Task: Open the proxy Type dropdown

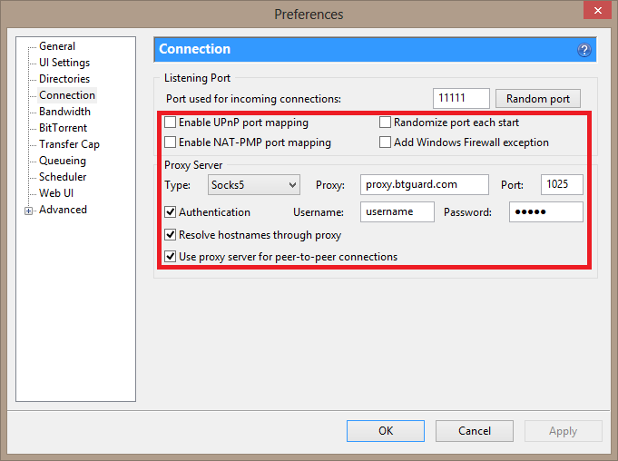Action: click(253, 185)
